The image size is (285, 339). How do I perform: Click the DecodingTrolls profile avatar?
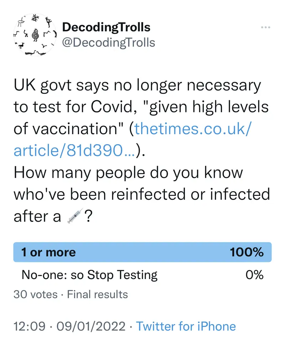coord(35,35)
